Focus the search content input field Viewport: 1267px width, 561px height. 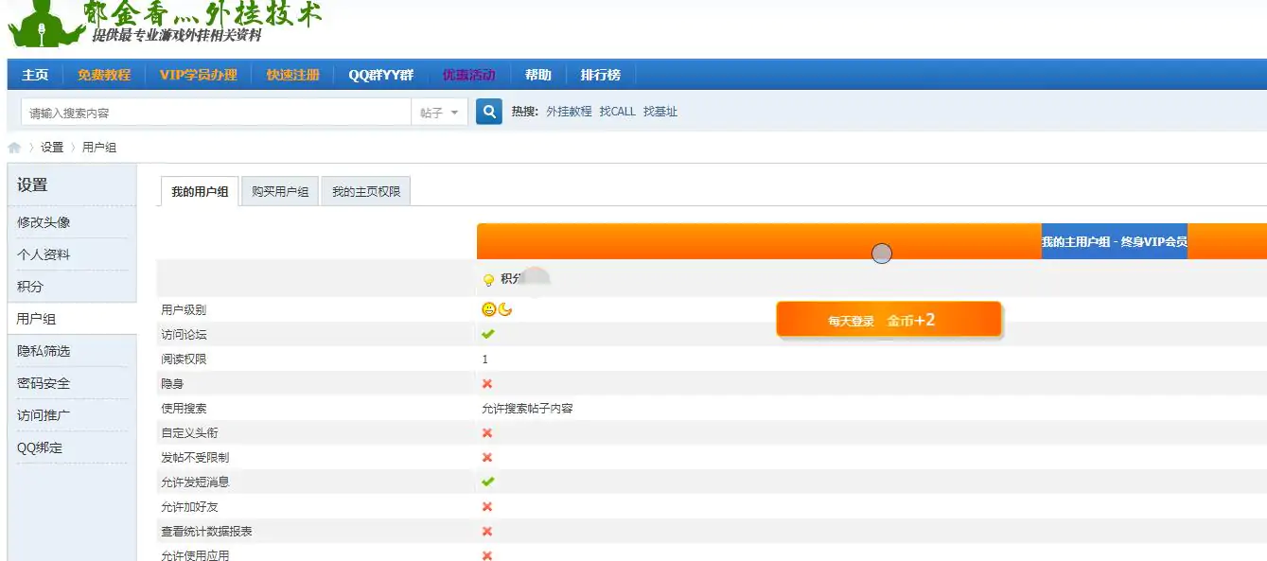[216, 113]
